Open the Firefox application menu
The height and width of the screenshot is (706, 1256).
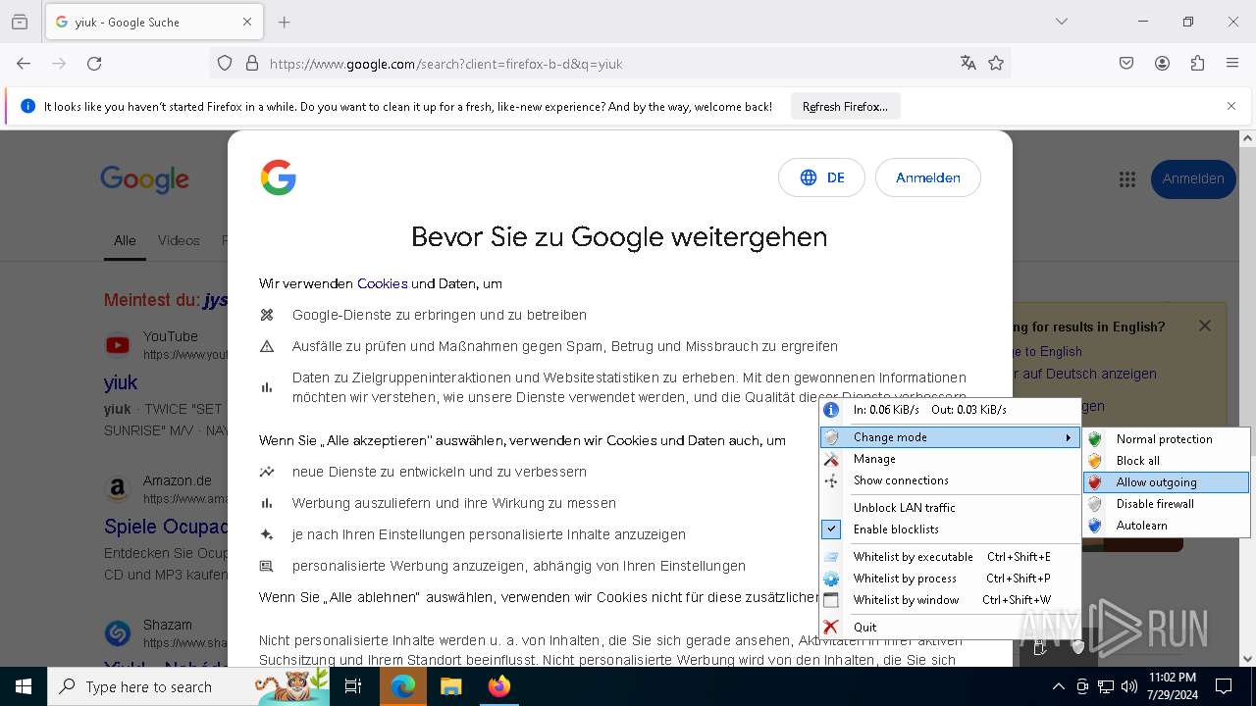coord(1232,64)
